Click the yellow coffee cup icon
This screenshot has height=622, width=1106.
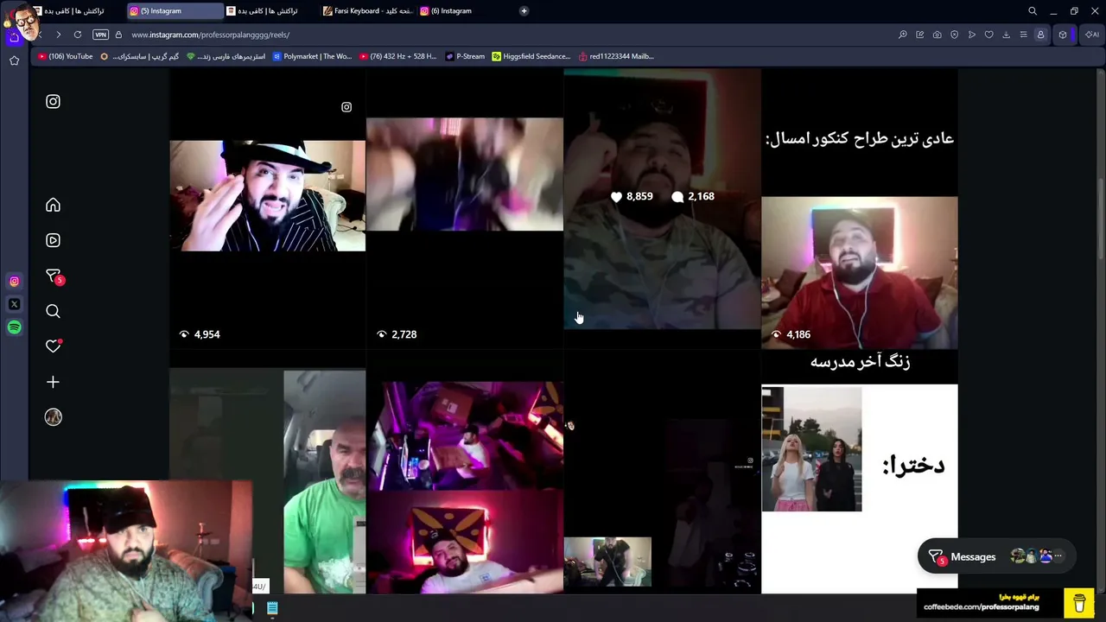click(1079, 603)
